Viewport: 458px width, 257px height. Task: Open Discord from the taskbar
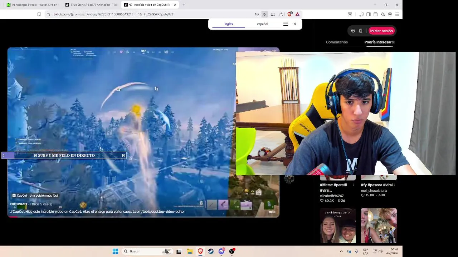221,251
